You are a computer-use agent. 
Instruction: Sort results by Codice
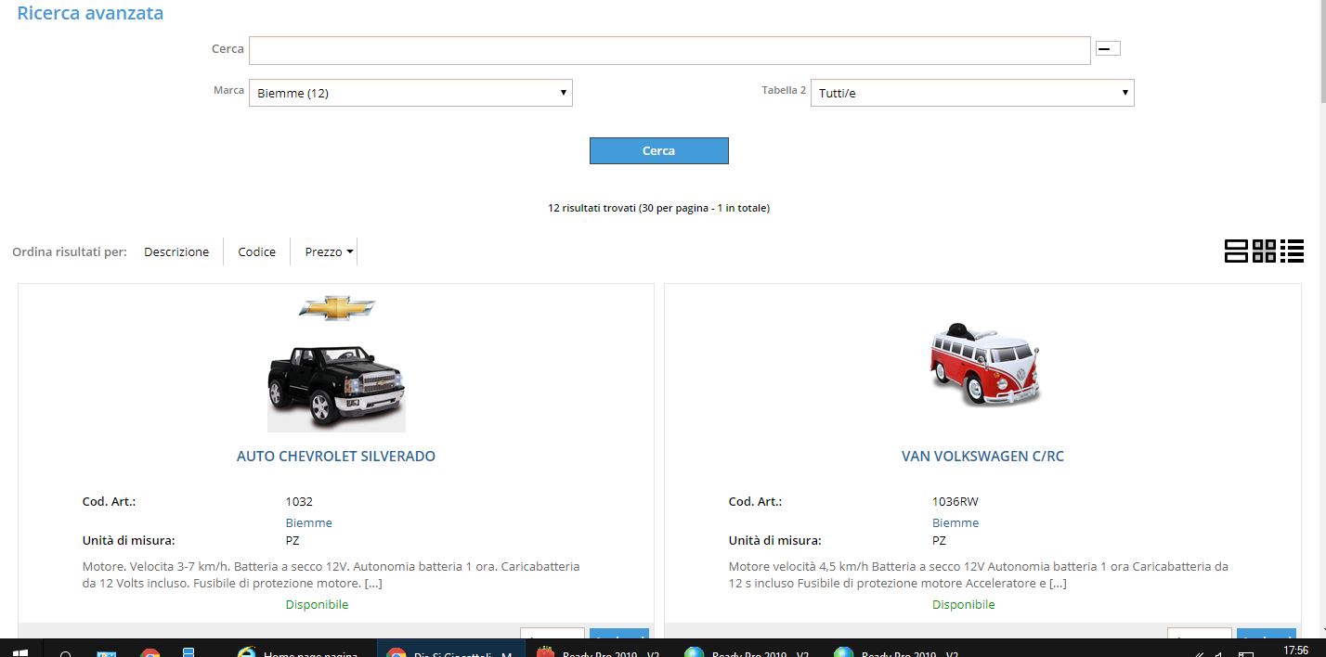pos(257,251)
